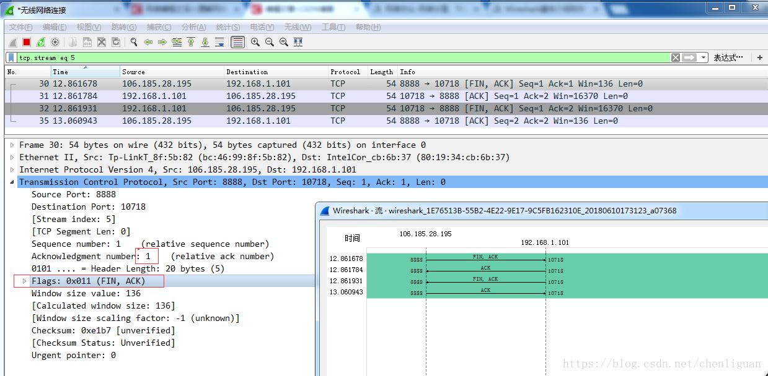Jump to the last packet

coord(205,42)
